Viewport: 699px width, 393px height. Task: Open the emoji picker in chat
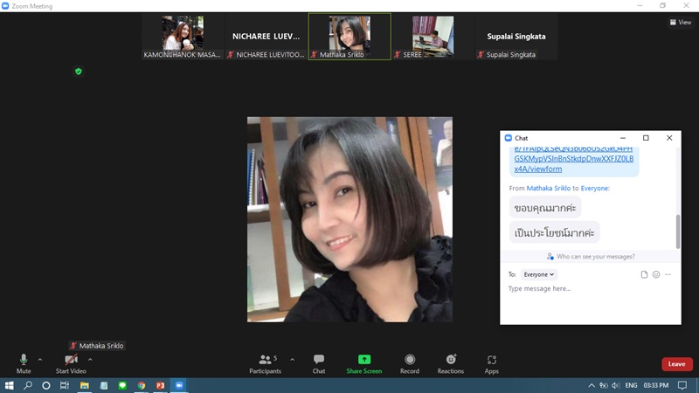pos(656,274)
